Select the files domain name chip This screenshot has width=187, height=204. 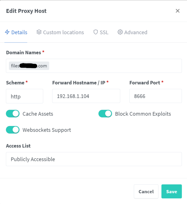(x=29, y=66)
